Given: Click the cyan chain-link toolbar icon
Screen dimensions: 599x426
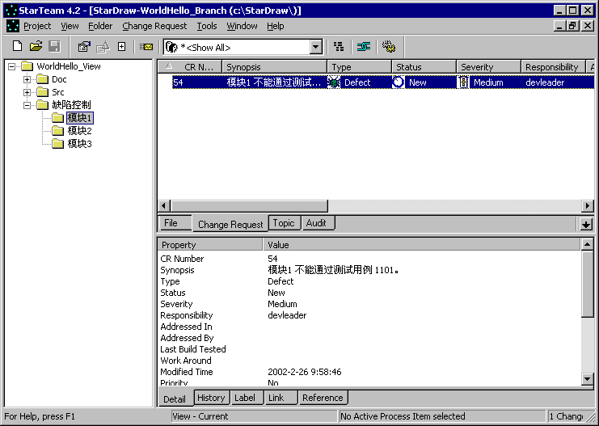Looking at the screenshot, I should point(364,47).
